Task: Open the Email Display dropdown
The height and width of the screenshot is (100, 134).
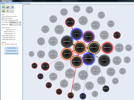Action: (15, 22)
